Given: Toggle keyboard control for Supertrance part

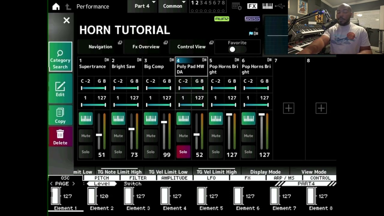Looking at the screenshot, I should click(86, 119).
